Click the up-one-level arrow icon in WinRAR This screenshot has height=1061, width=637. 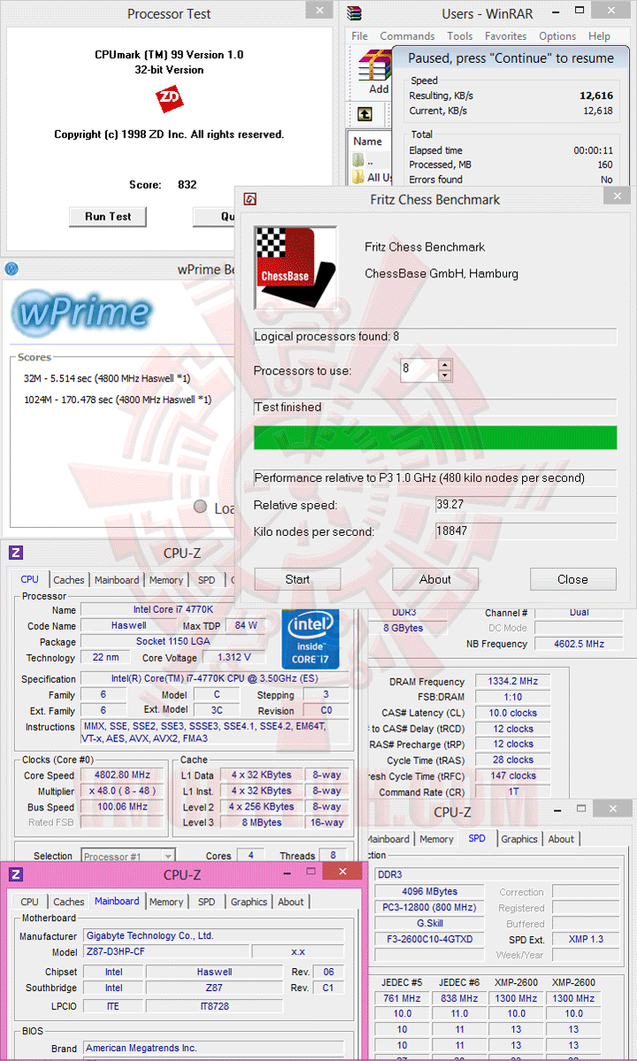click(365, 113)
